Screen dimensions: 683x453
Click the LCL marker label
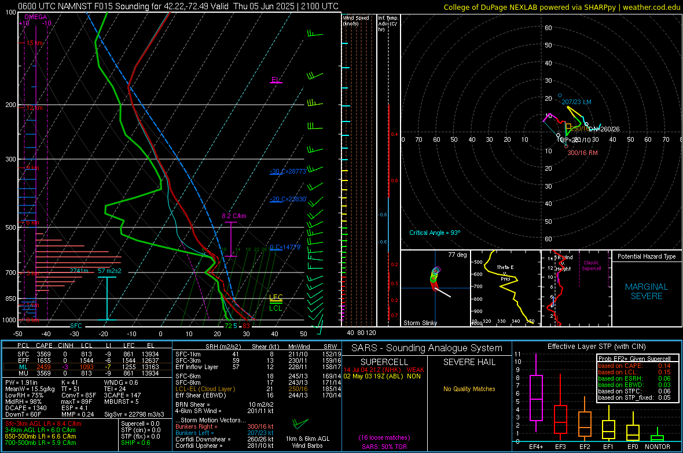(x=276, y=308)
